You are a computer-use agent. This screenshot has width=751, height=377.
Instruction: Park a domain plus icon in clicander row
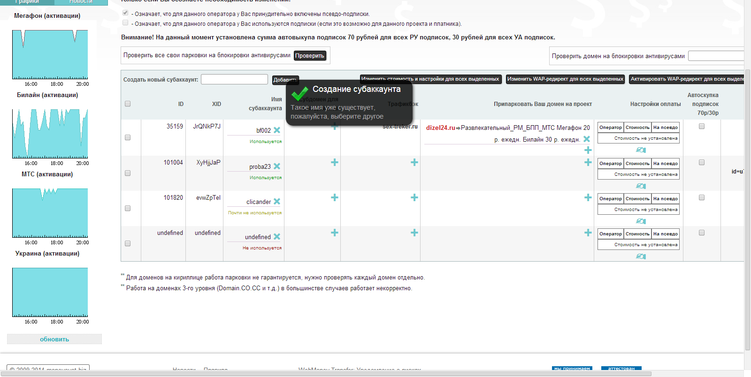pos(588,197)
